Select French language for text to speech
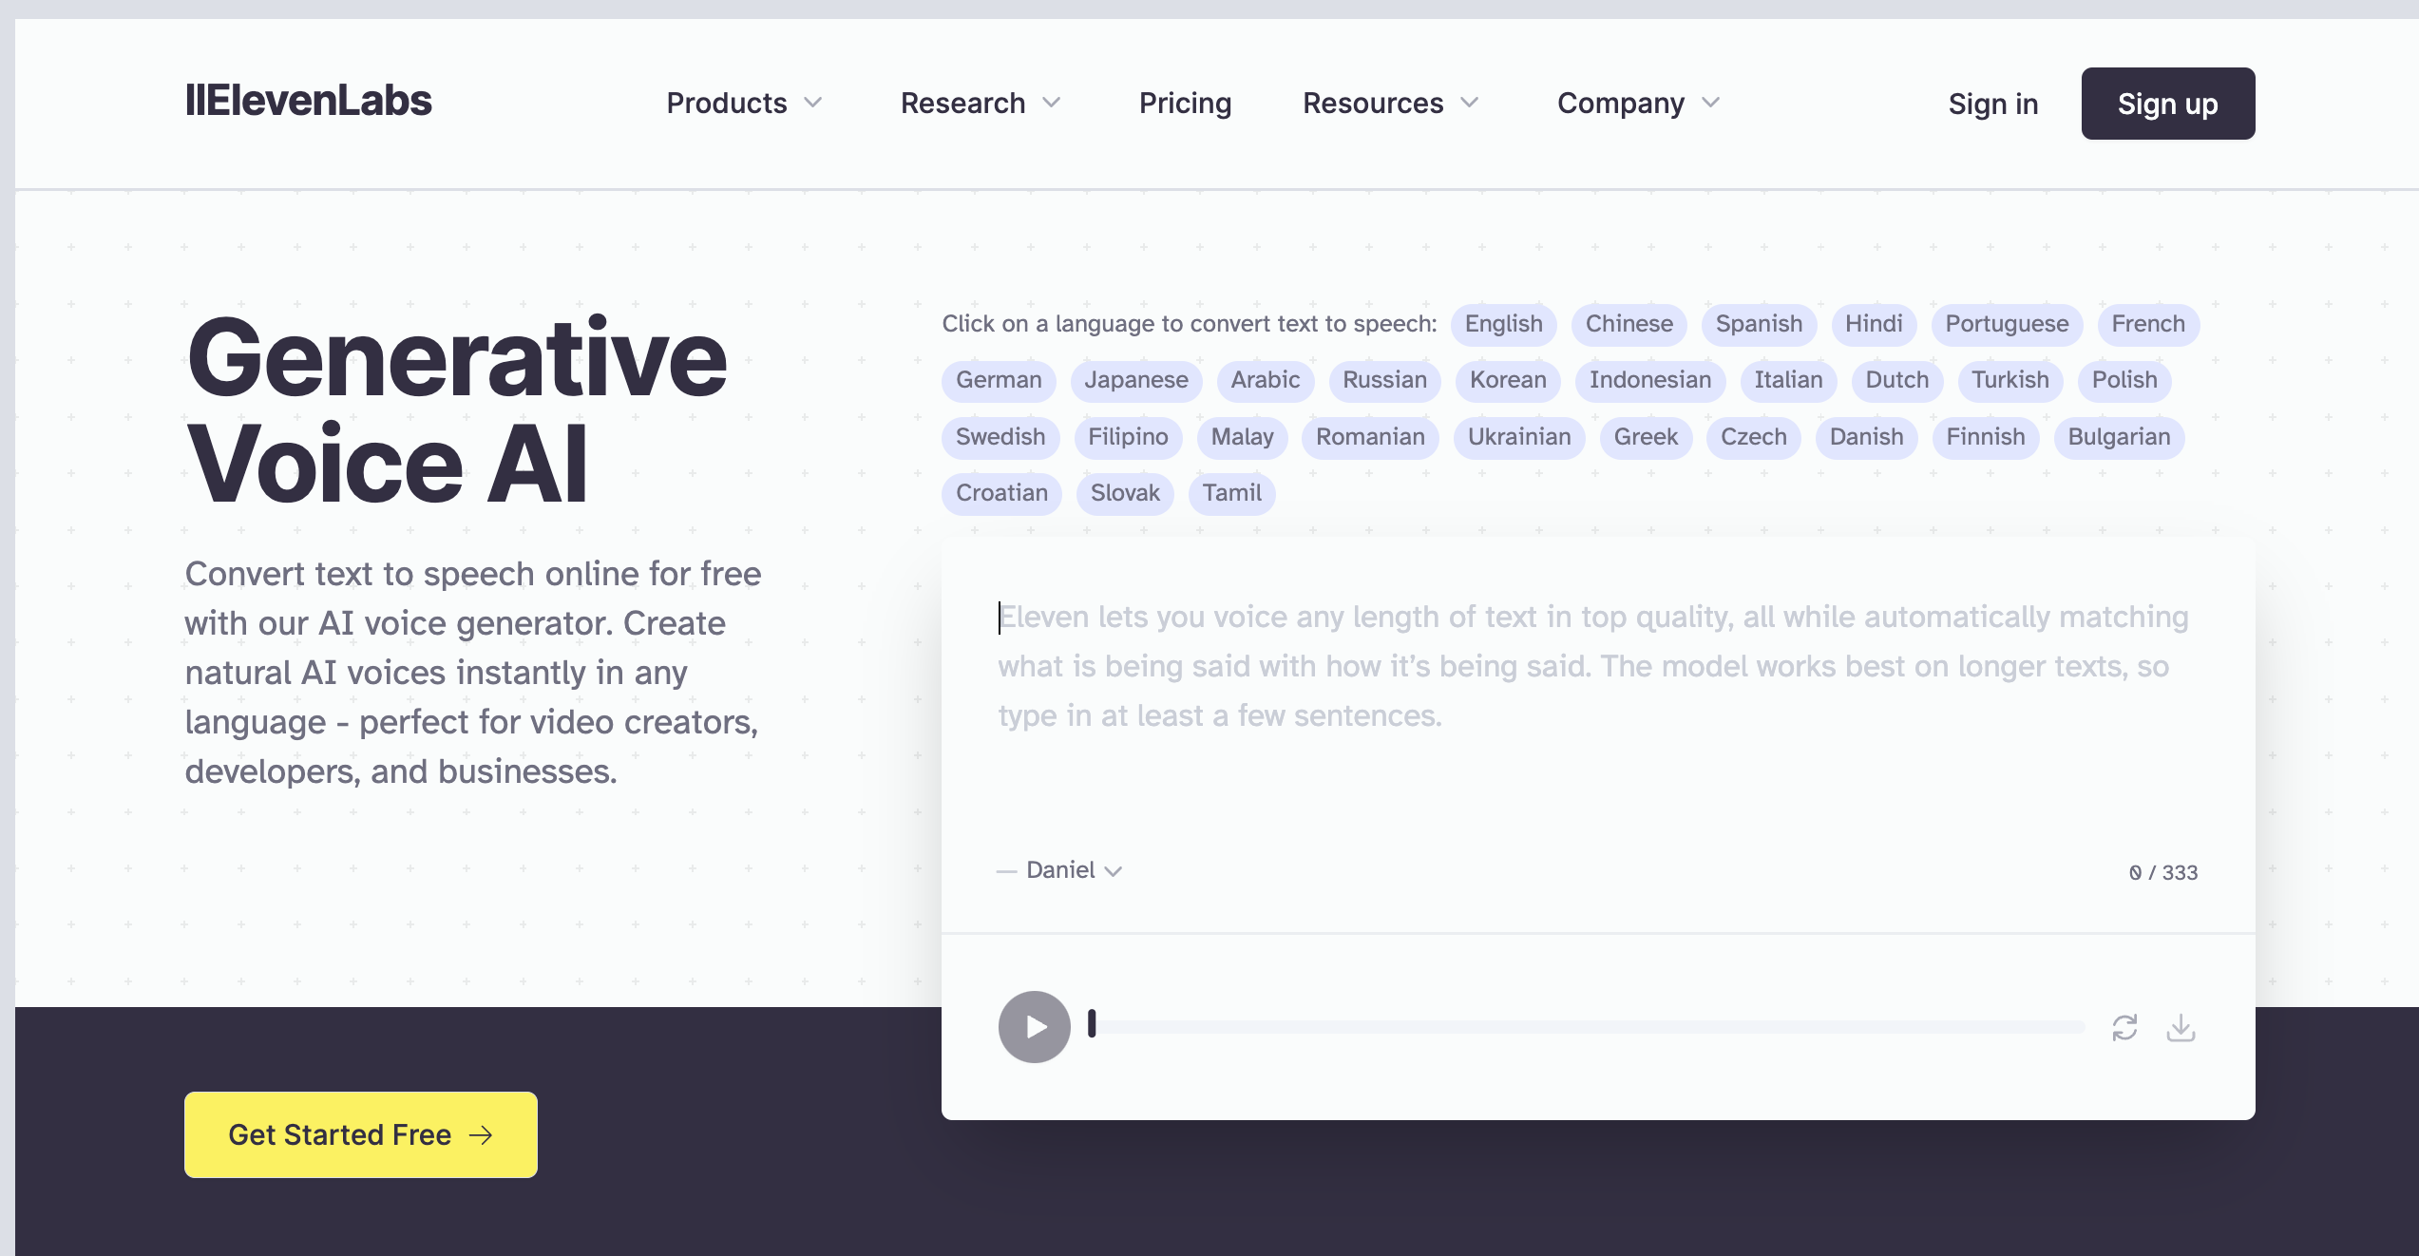Image resolution: width=2419 pixels, height=1256 pixels. [x=2148, y=323]
